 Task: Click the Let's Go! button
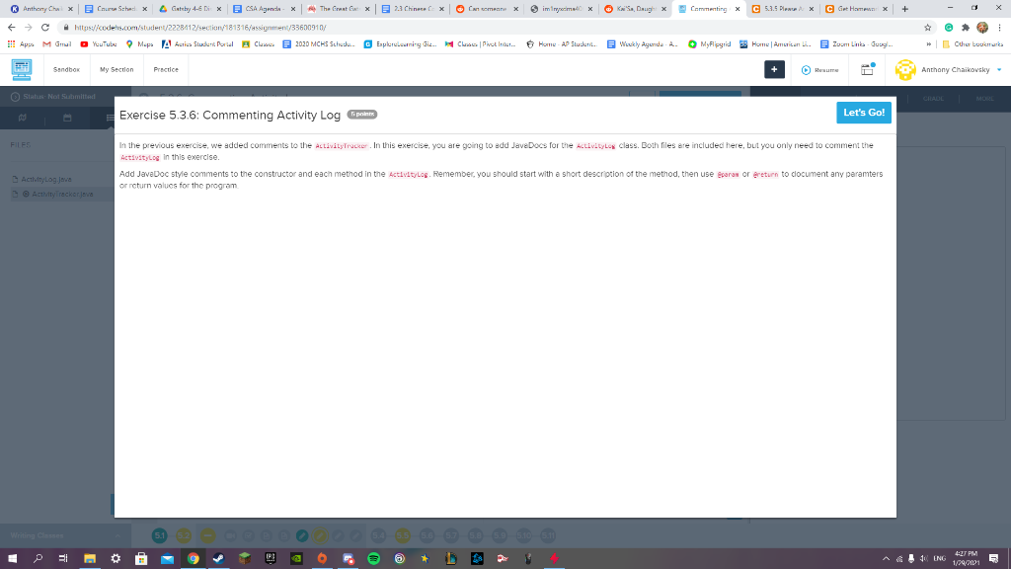tap(863, 113)
